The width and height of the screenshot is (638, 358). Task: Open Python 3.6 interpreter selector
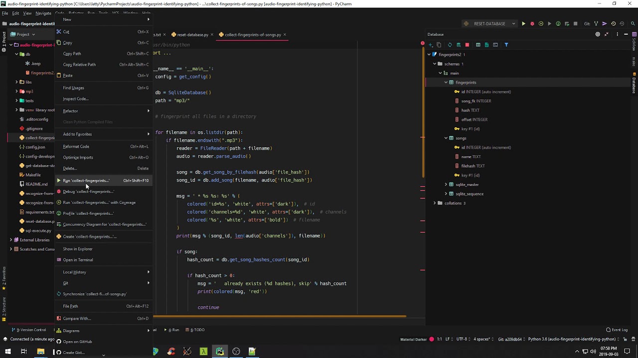573,339
